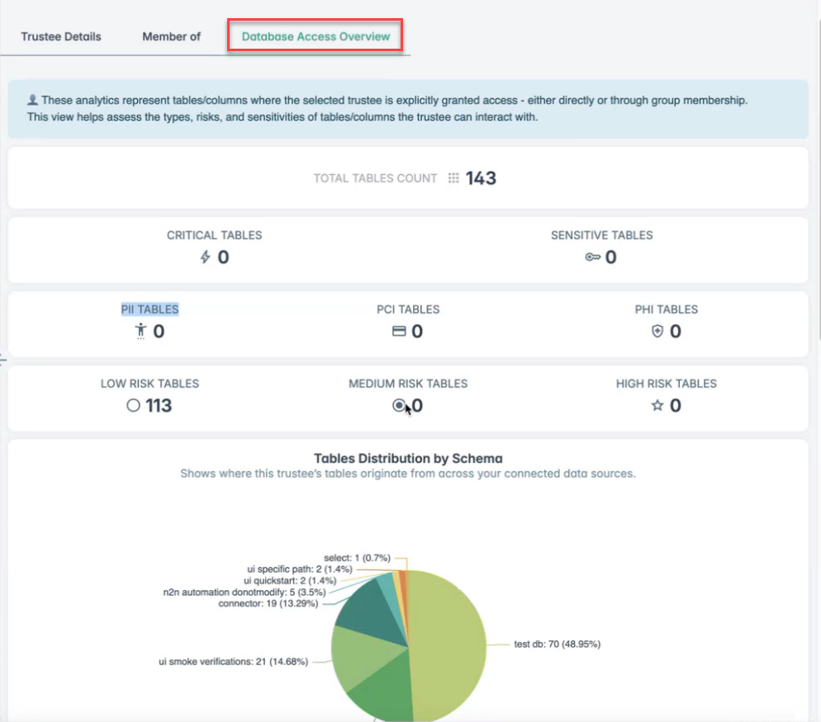Image resolution: width=821 pixels, height=722 pixels.
Task: Click the lightning bolt icon under Critical Tables
Action: pos(206,257)
